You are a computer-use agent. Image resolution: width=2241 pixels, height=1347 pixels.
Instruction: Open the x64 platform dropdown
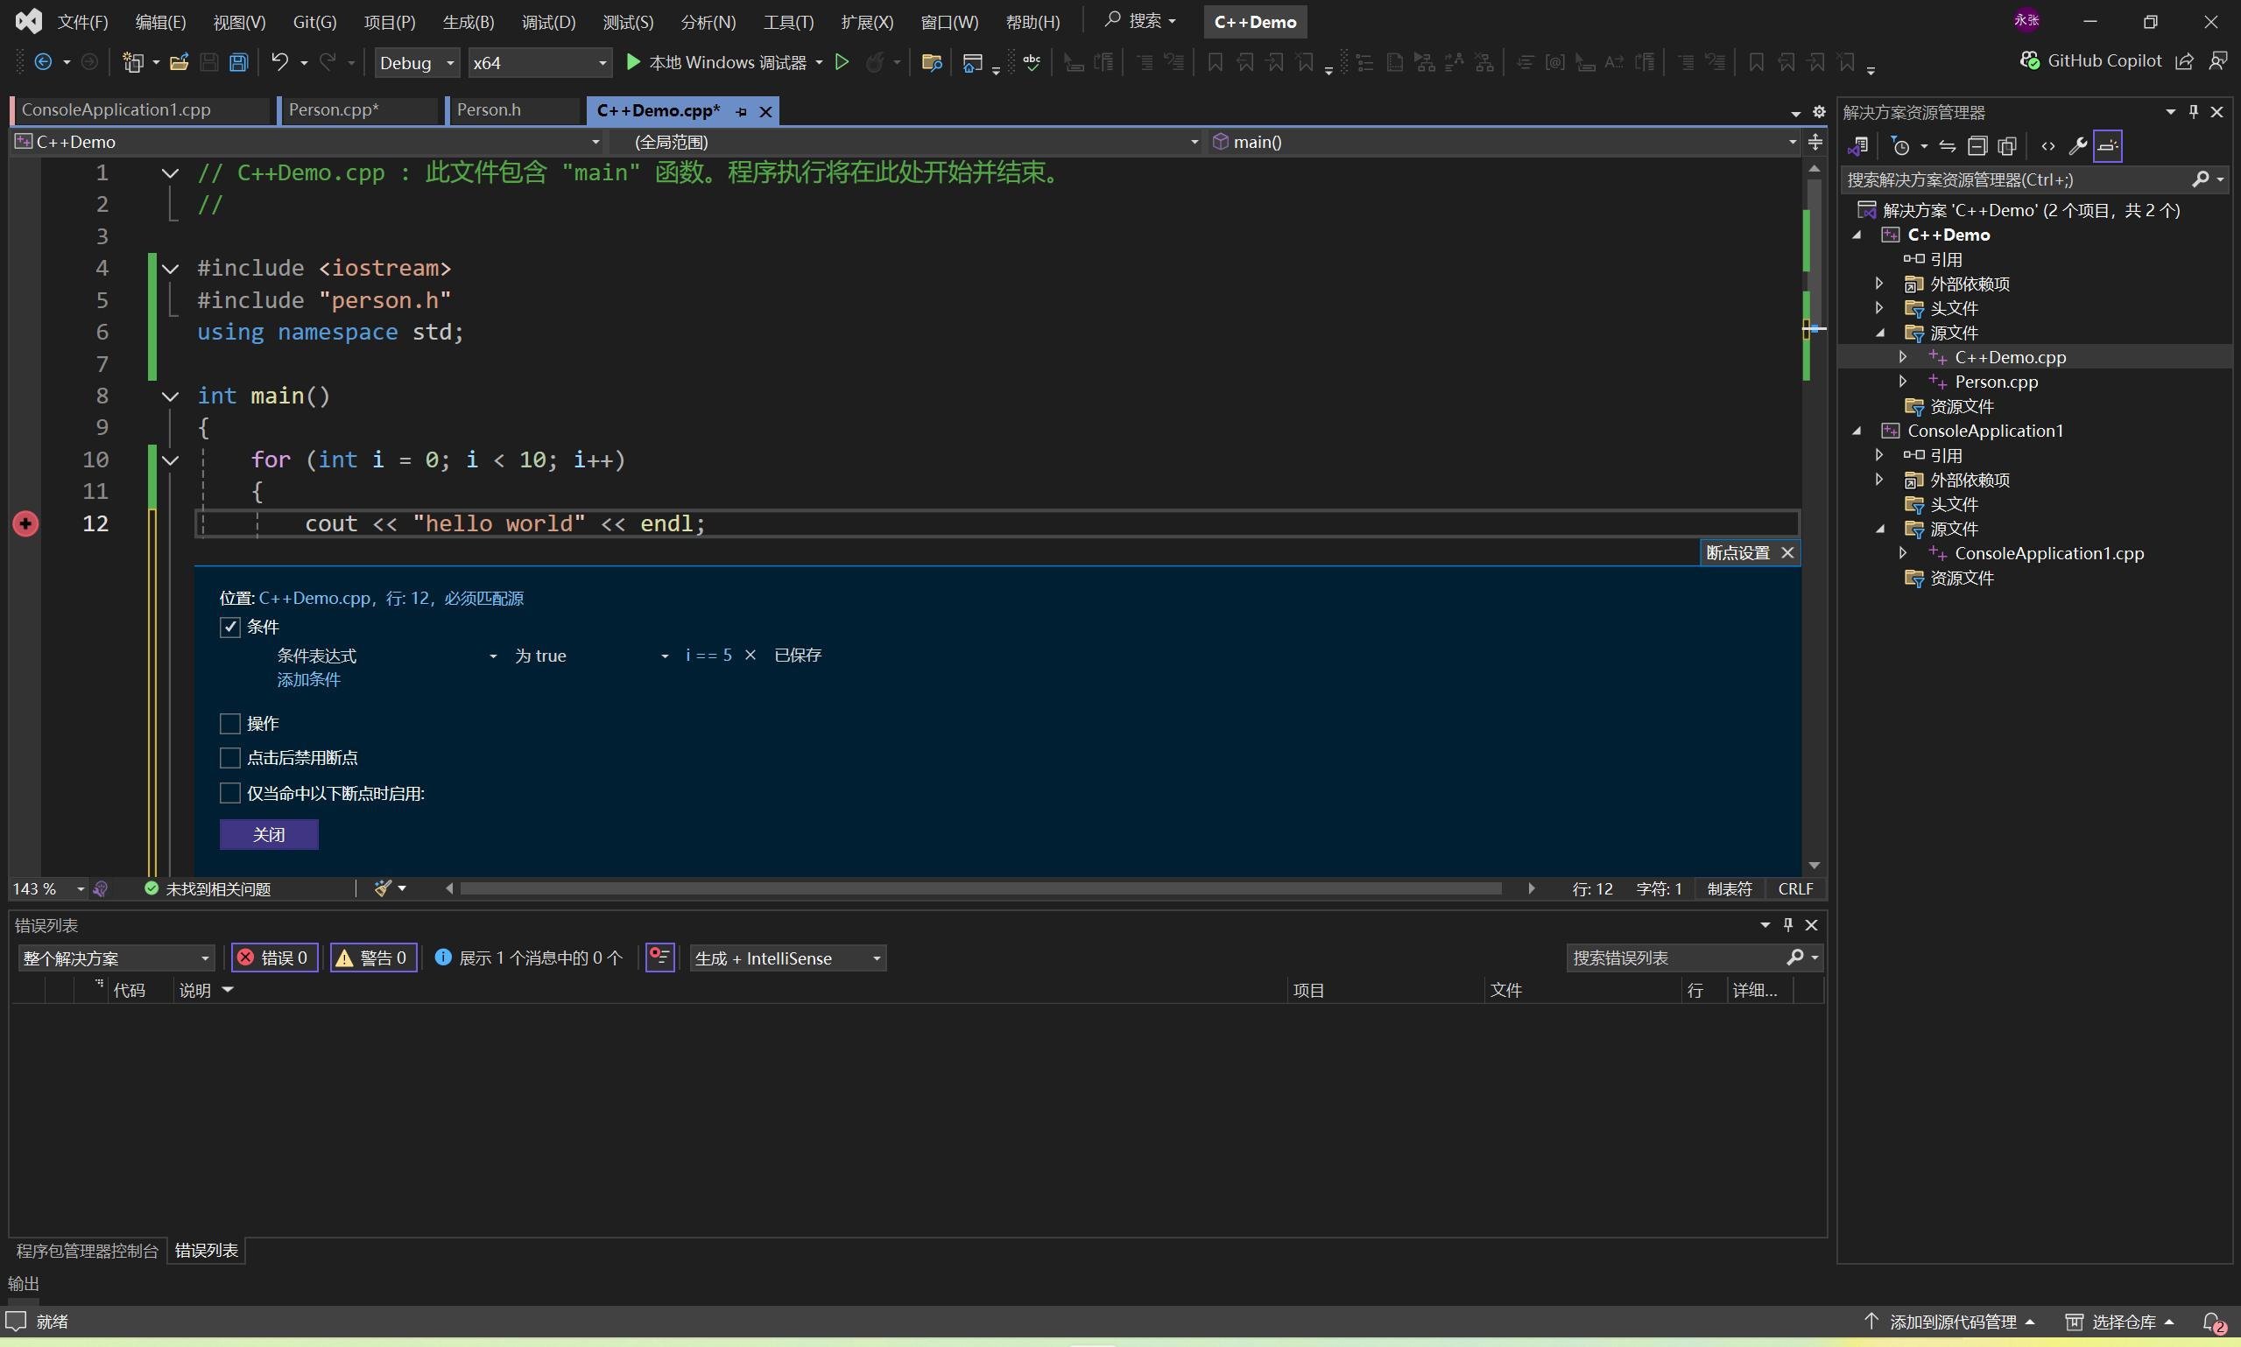click(539, 63)
